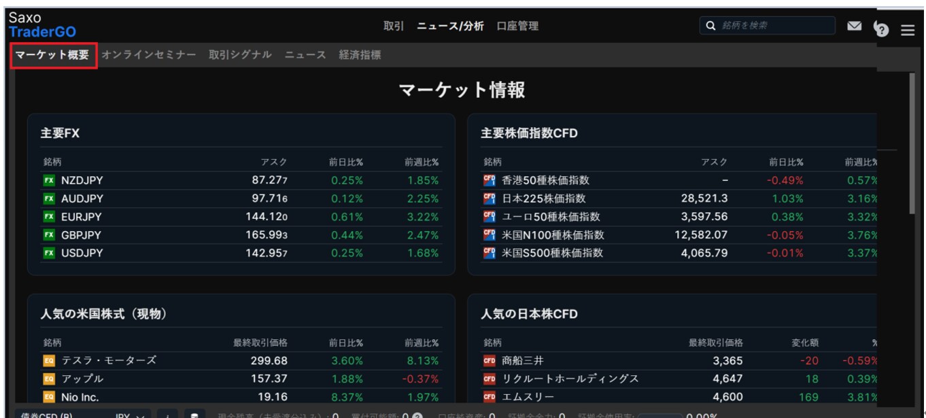Open the hamburger main menu
Viewport: 926px width, 418px height.
[x=908, y=31]
